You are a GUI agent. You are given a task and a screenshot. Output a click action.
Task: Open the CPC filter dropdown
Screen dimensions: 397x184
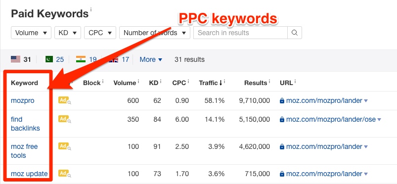[100, 33]
